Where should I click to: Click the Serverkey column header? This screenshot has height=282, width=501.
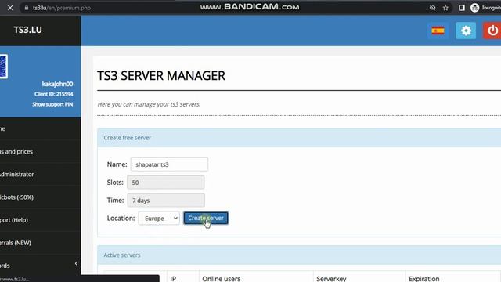point(331,279)
